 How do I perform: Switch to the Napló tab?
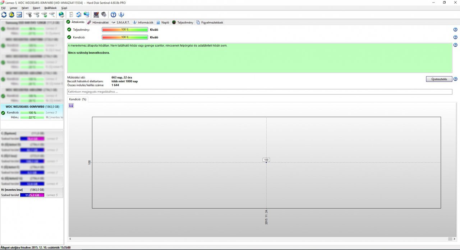pos(163,22)
